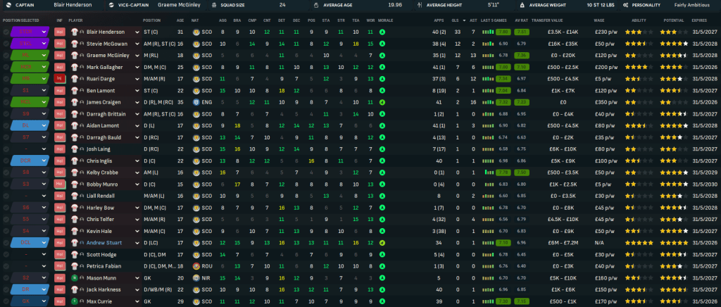Tick the selection circle for Max Currie
The width and height of the screenshot is (721, 307).
6,301
